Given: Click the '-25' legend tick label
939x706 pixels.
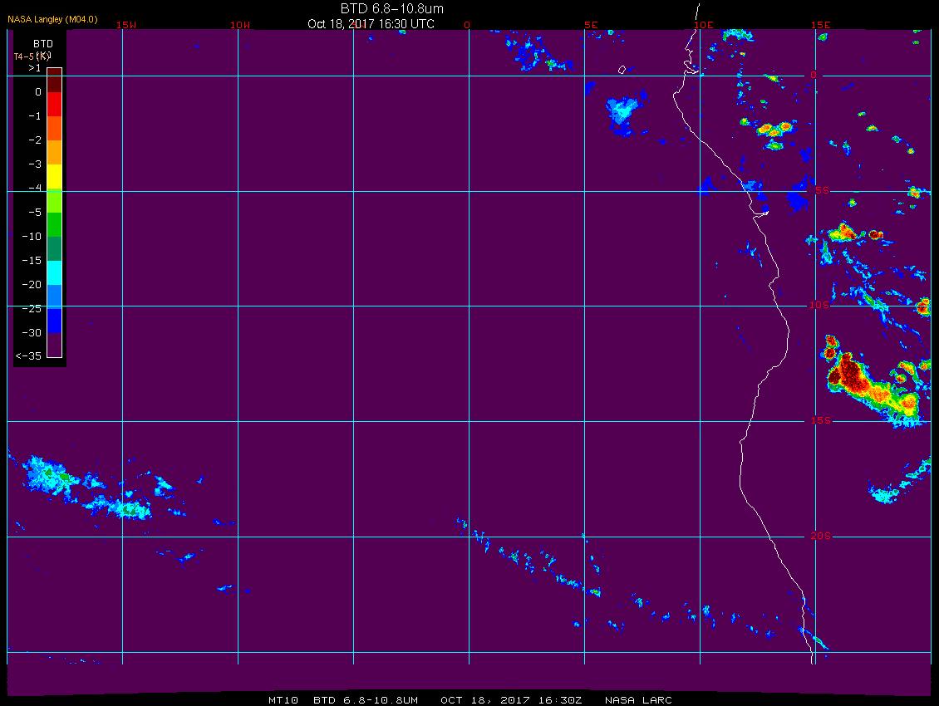Looking at the screenshot, I should (x=32, y=308).
